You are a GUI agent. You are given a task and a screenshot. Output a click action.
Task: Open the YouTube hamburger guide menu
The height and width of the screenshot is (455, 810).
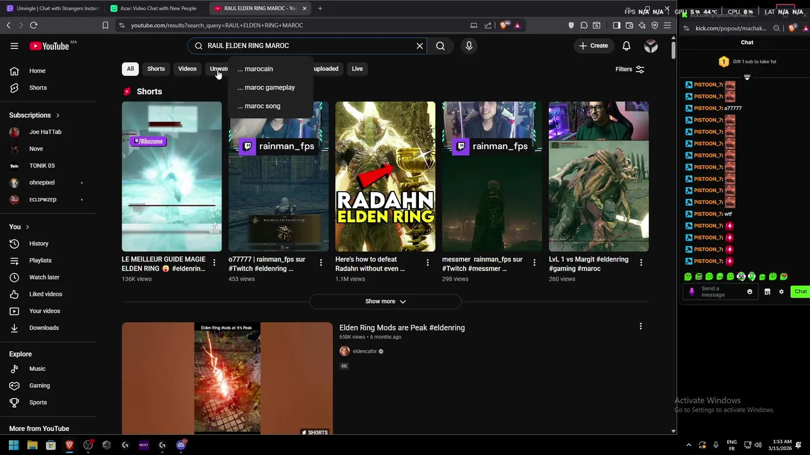(14, 45)
